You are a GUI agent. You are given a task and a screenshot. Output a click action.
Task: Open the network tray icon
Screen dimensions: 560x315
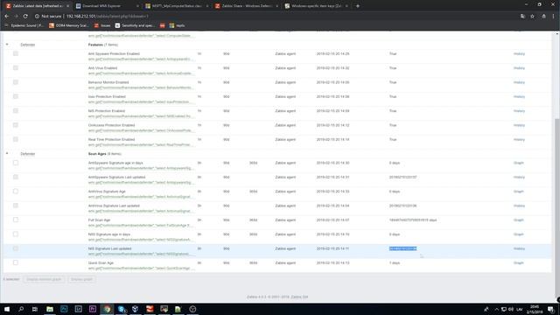click(504, 309)
